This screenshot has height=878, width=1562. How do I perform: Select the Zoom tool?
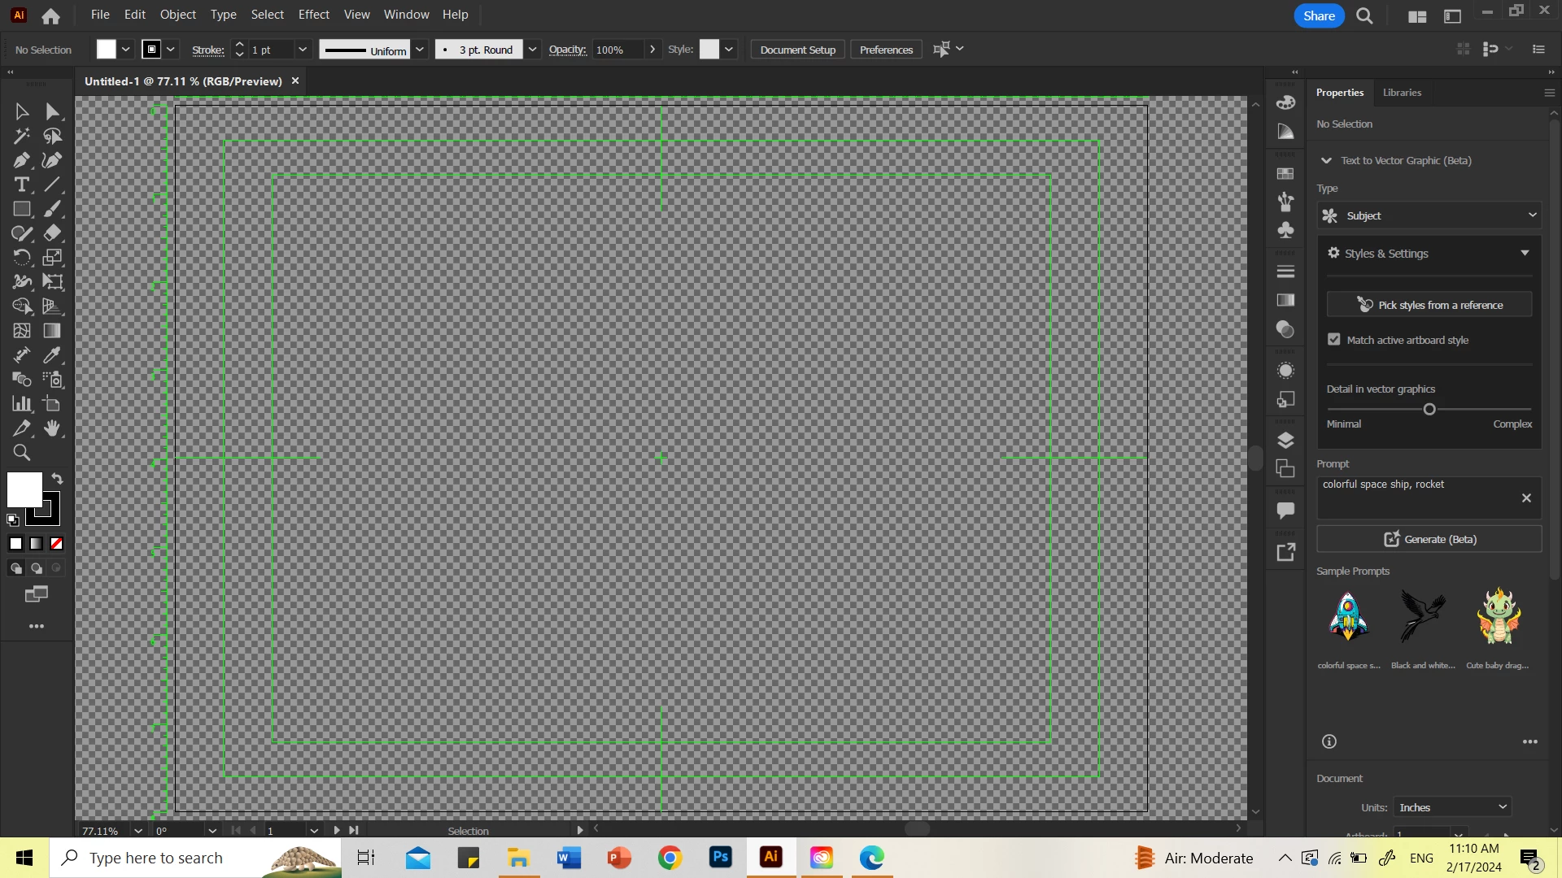click(21, 453)
